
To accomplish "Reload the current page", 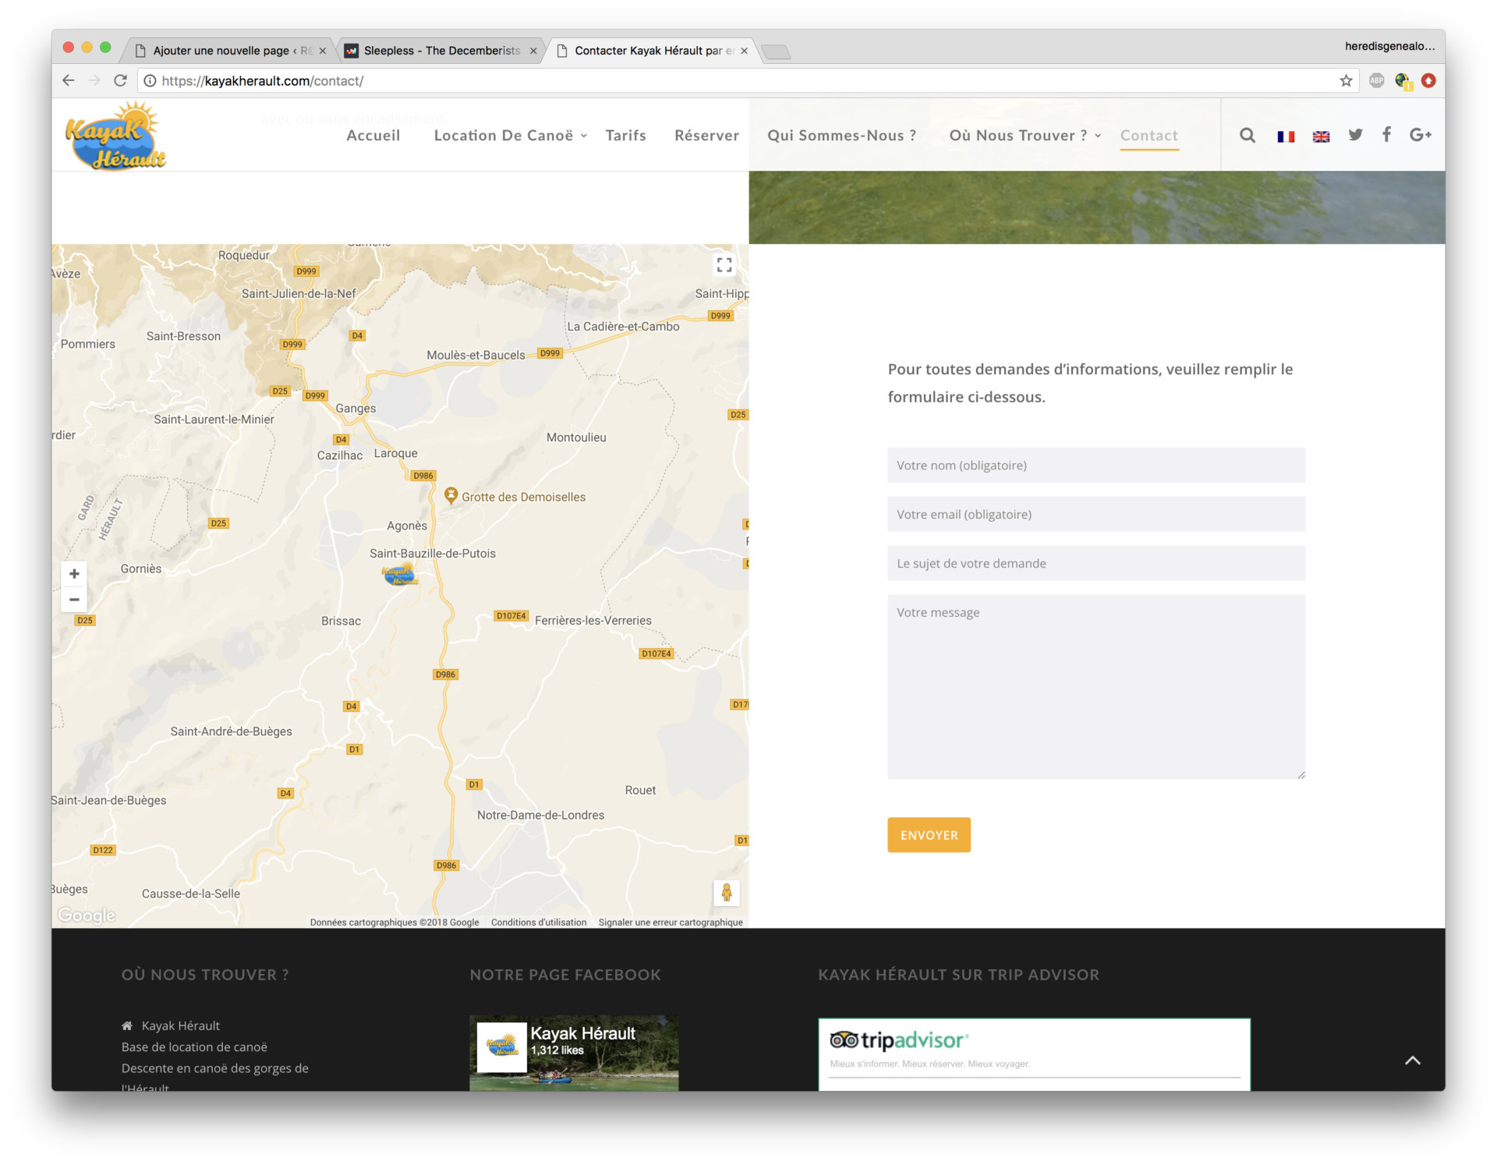I will coord(120,80).
